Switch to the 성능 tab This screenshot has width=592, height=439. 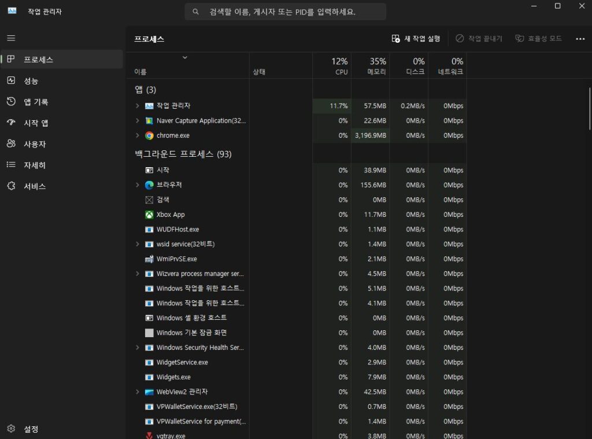click(x=62, y=80)
